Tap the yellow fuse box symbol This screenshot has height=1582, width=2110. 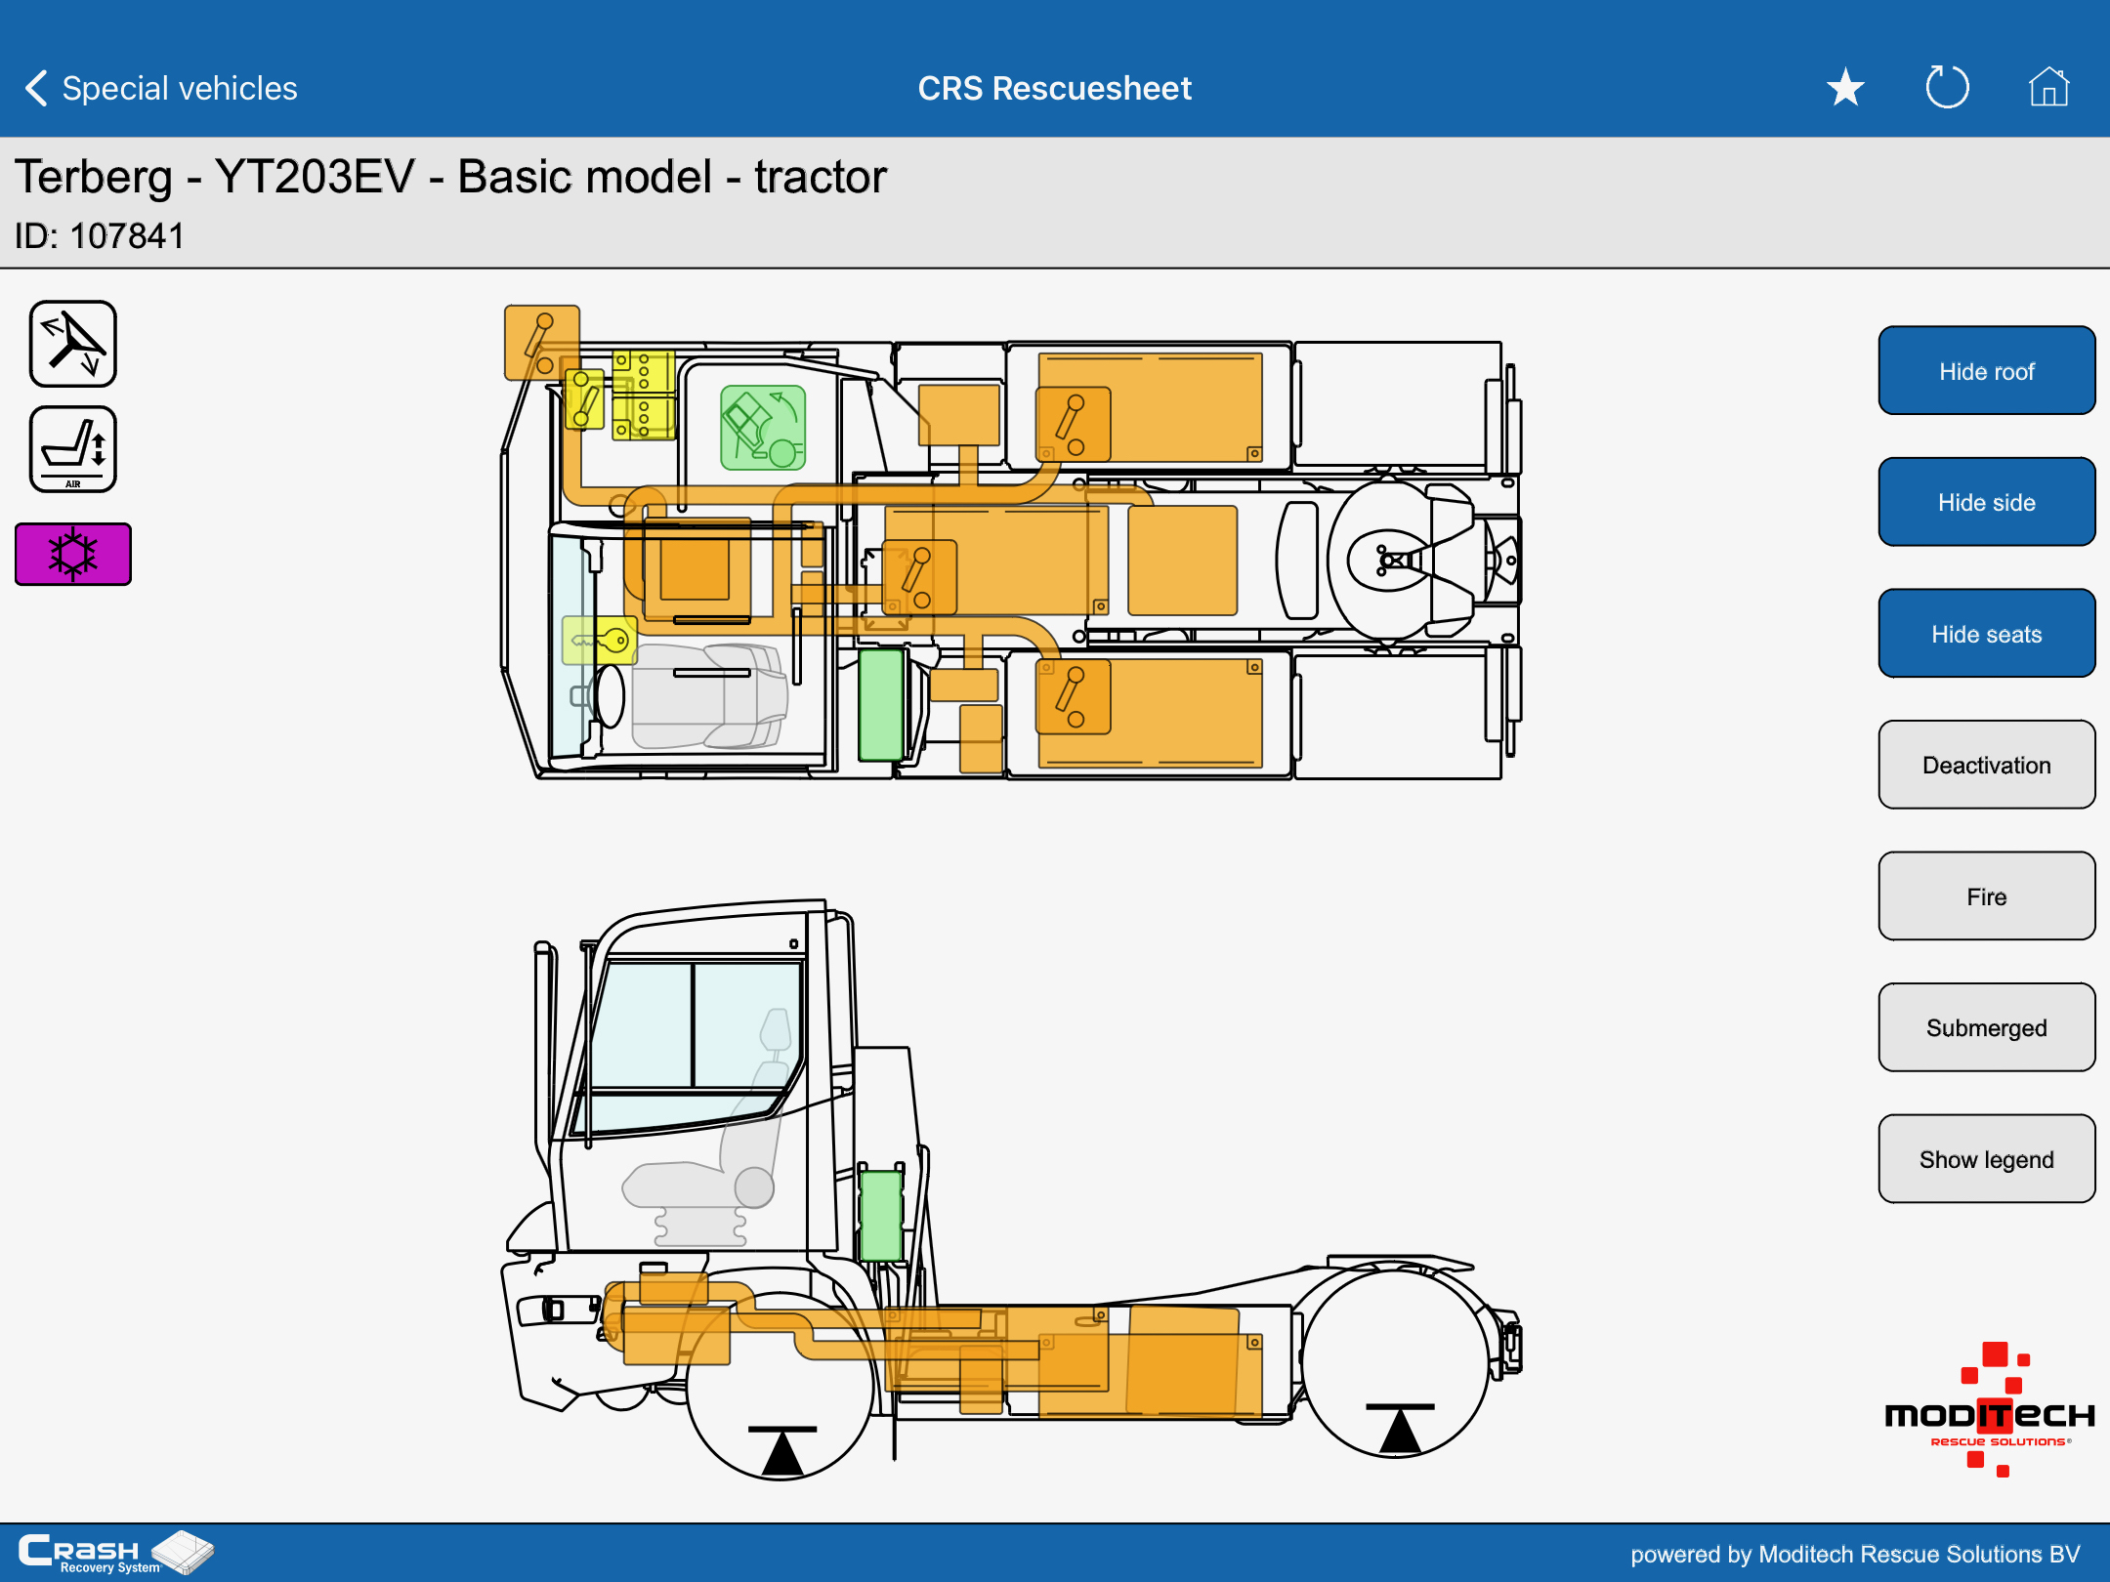coord(644,395)
